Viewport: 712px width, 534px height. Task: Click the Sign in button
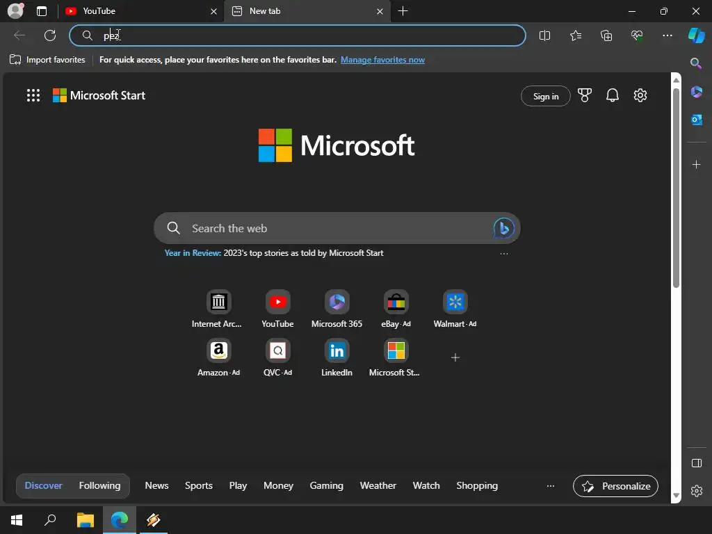click(x=545, y=96)
